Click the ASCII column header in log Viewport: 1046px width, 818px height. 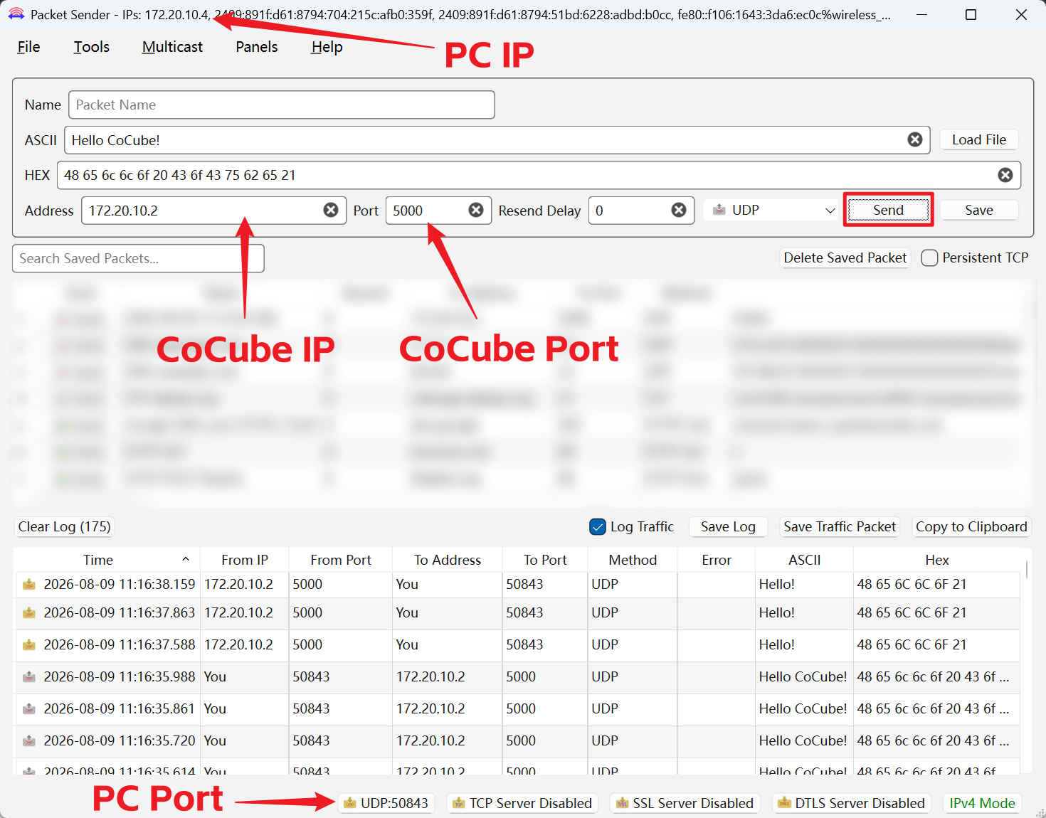pyautogui.click(x=805, y=560)
